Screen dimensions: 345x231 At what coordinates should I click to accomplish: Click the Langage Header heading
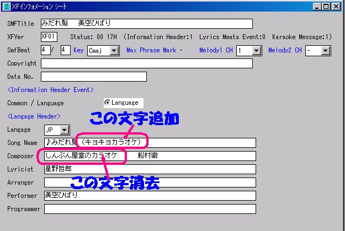coord(34,116)
